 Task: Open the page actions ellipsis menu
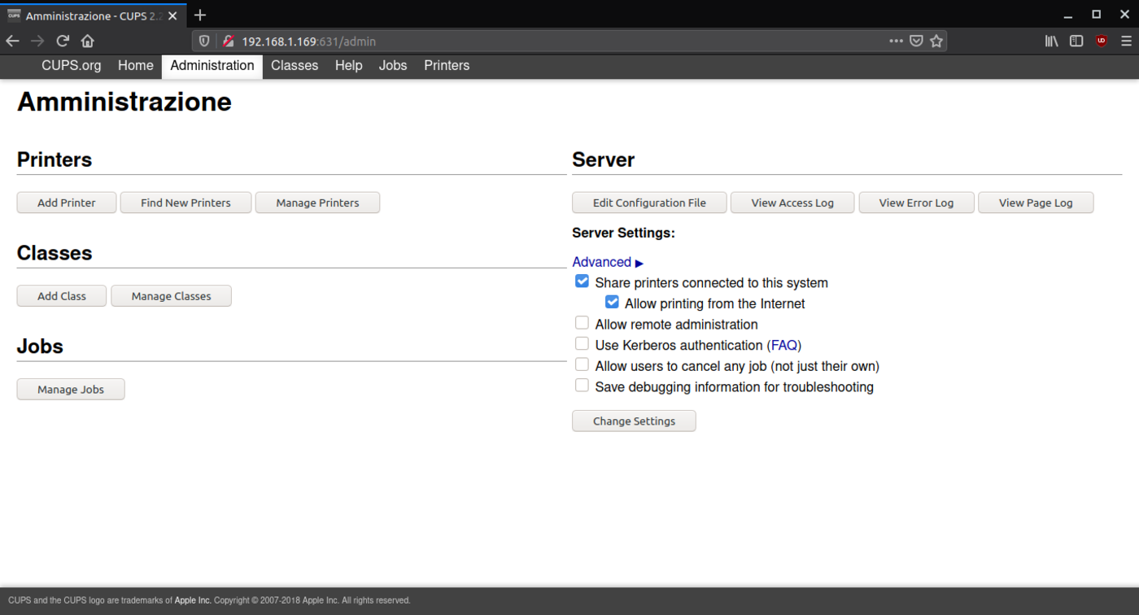click(x=897, y=41)
